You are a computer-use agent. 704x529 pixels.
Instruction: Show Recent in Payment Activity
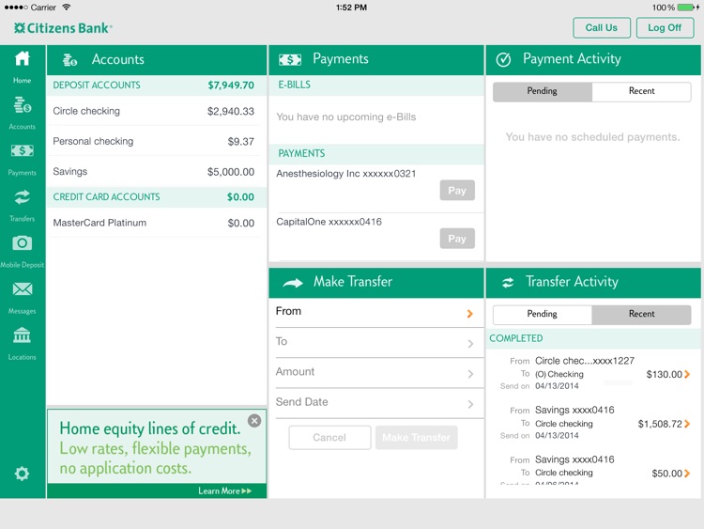pos(642,91)
